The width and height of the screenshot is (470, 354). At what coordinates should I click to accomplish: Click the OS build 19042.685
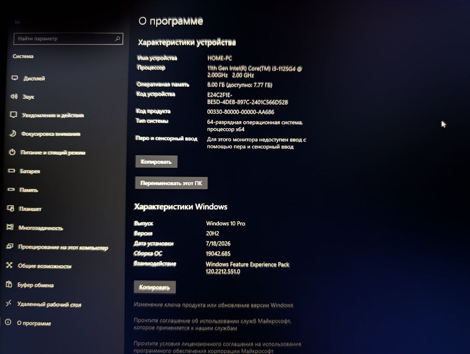point(218,254)
